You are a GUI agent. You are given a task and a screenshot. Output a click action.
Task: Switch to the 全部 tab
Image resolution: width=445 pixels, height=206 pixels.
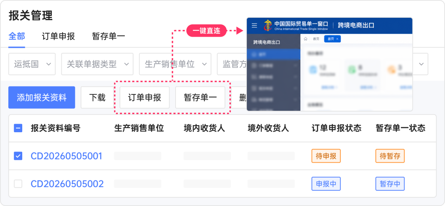point(17,36)
